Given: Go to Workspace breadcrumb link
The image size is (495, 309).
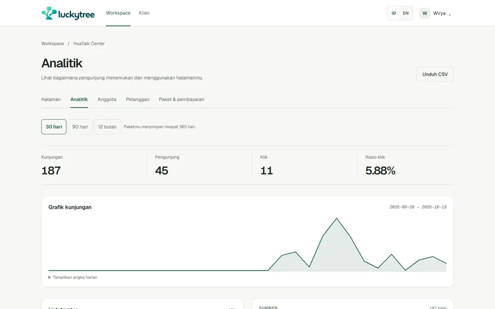Looking at the screenshot, I should point(52,43).
